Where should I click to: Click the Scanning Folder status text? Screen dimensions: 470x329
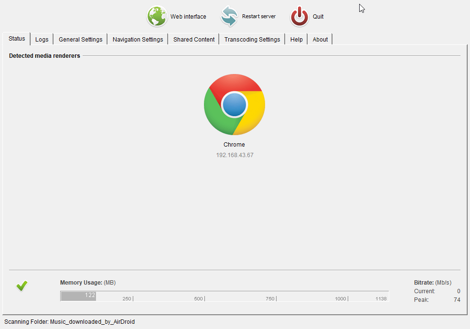[70, 322]
